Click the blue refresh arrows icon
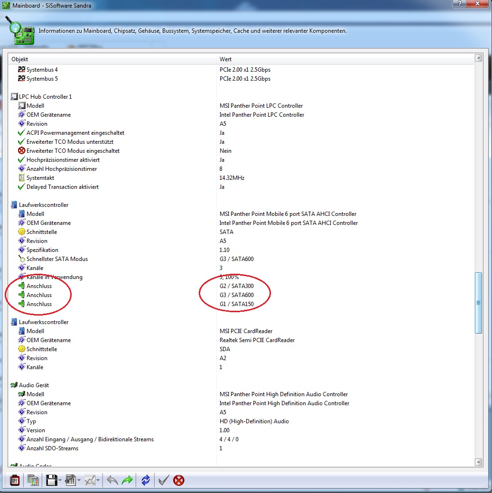The width and height of the screenshot is (492, 493). 146,480
